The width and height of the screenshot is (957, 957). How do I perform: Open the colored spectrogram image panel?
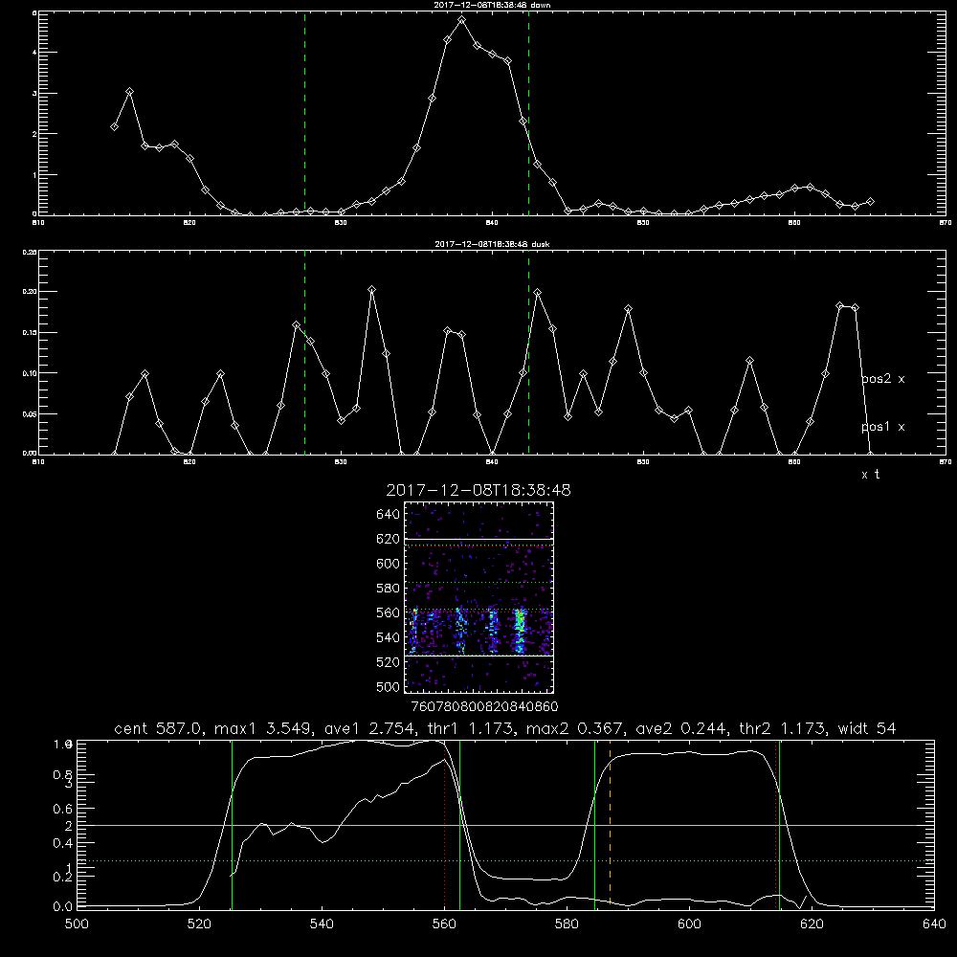[x=479, y=597]
